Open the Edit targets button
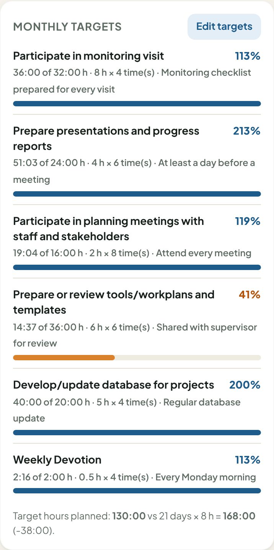 (x=224, y=27)
